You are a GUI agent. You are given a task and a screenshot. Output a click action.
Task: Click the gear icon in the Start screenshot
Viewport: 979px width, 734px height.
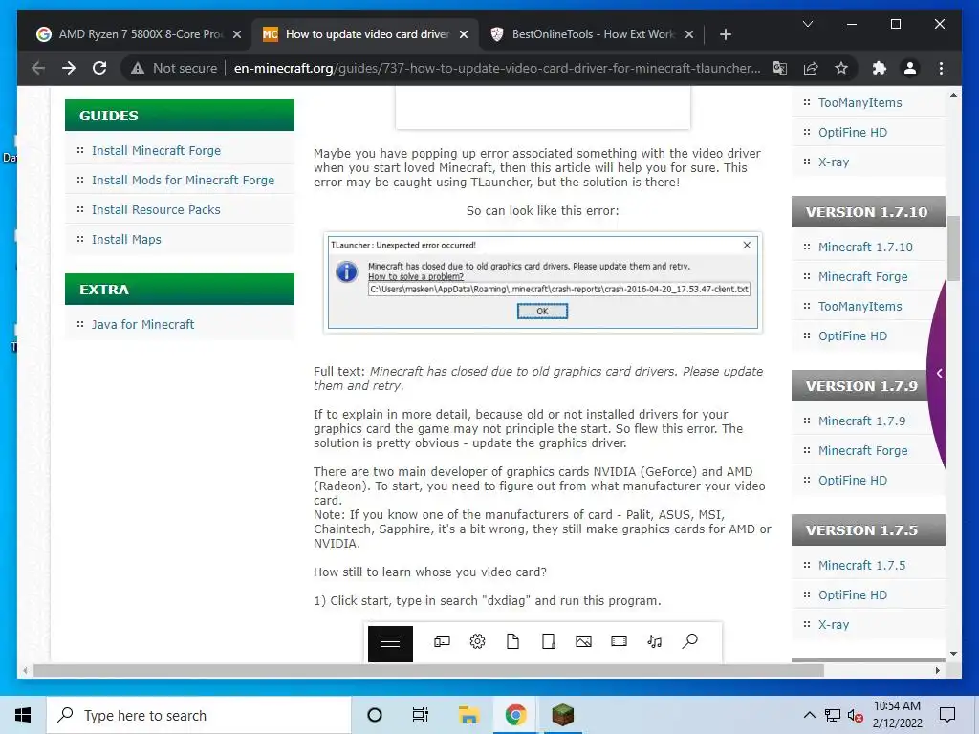pos(478,641)
